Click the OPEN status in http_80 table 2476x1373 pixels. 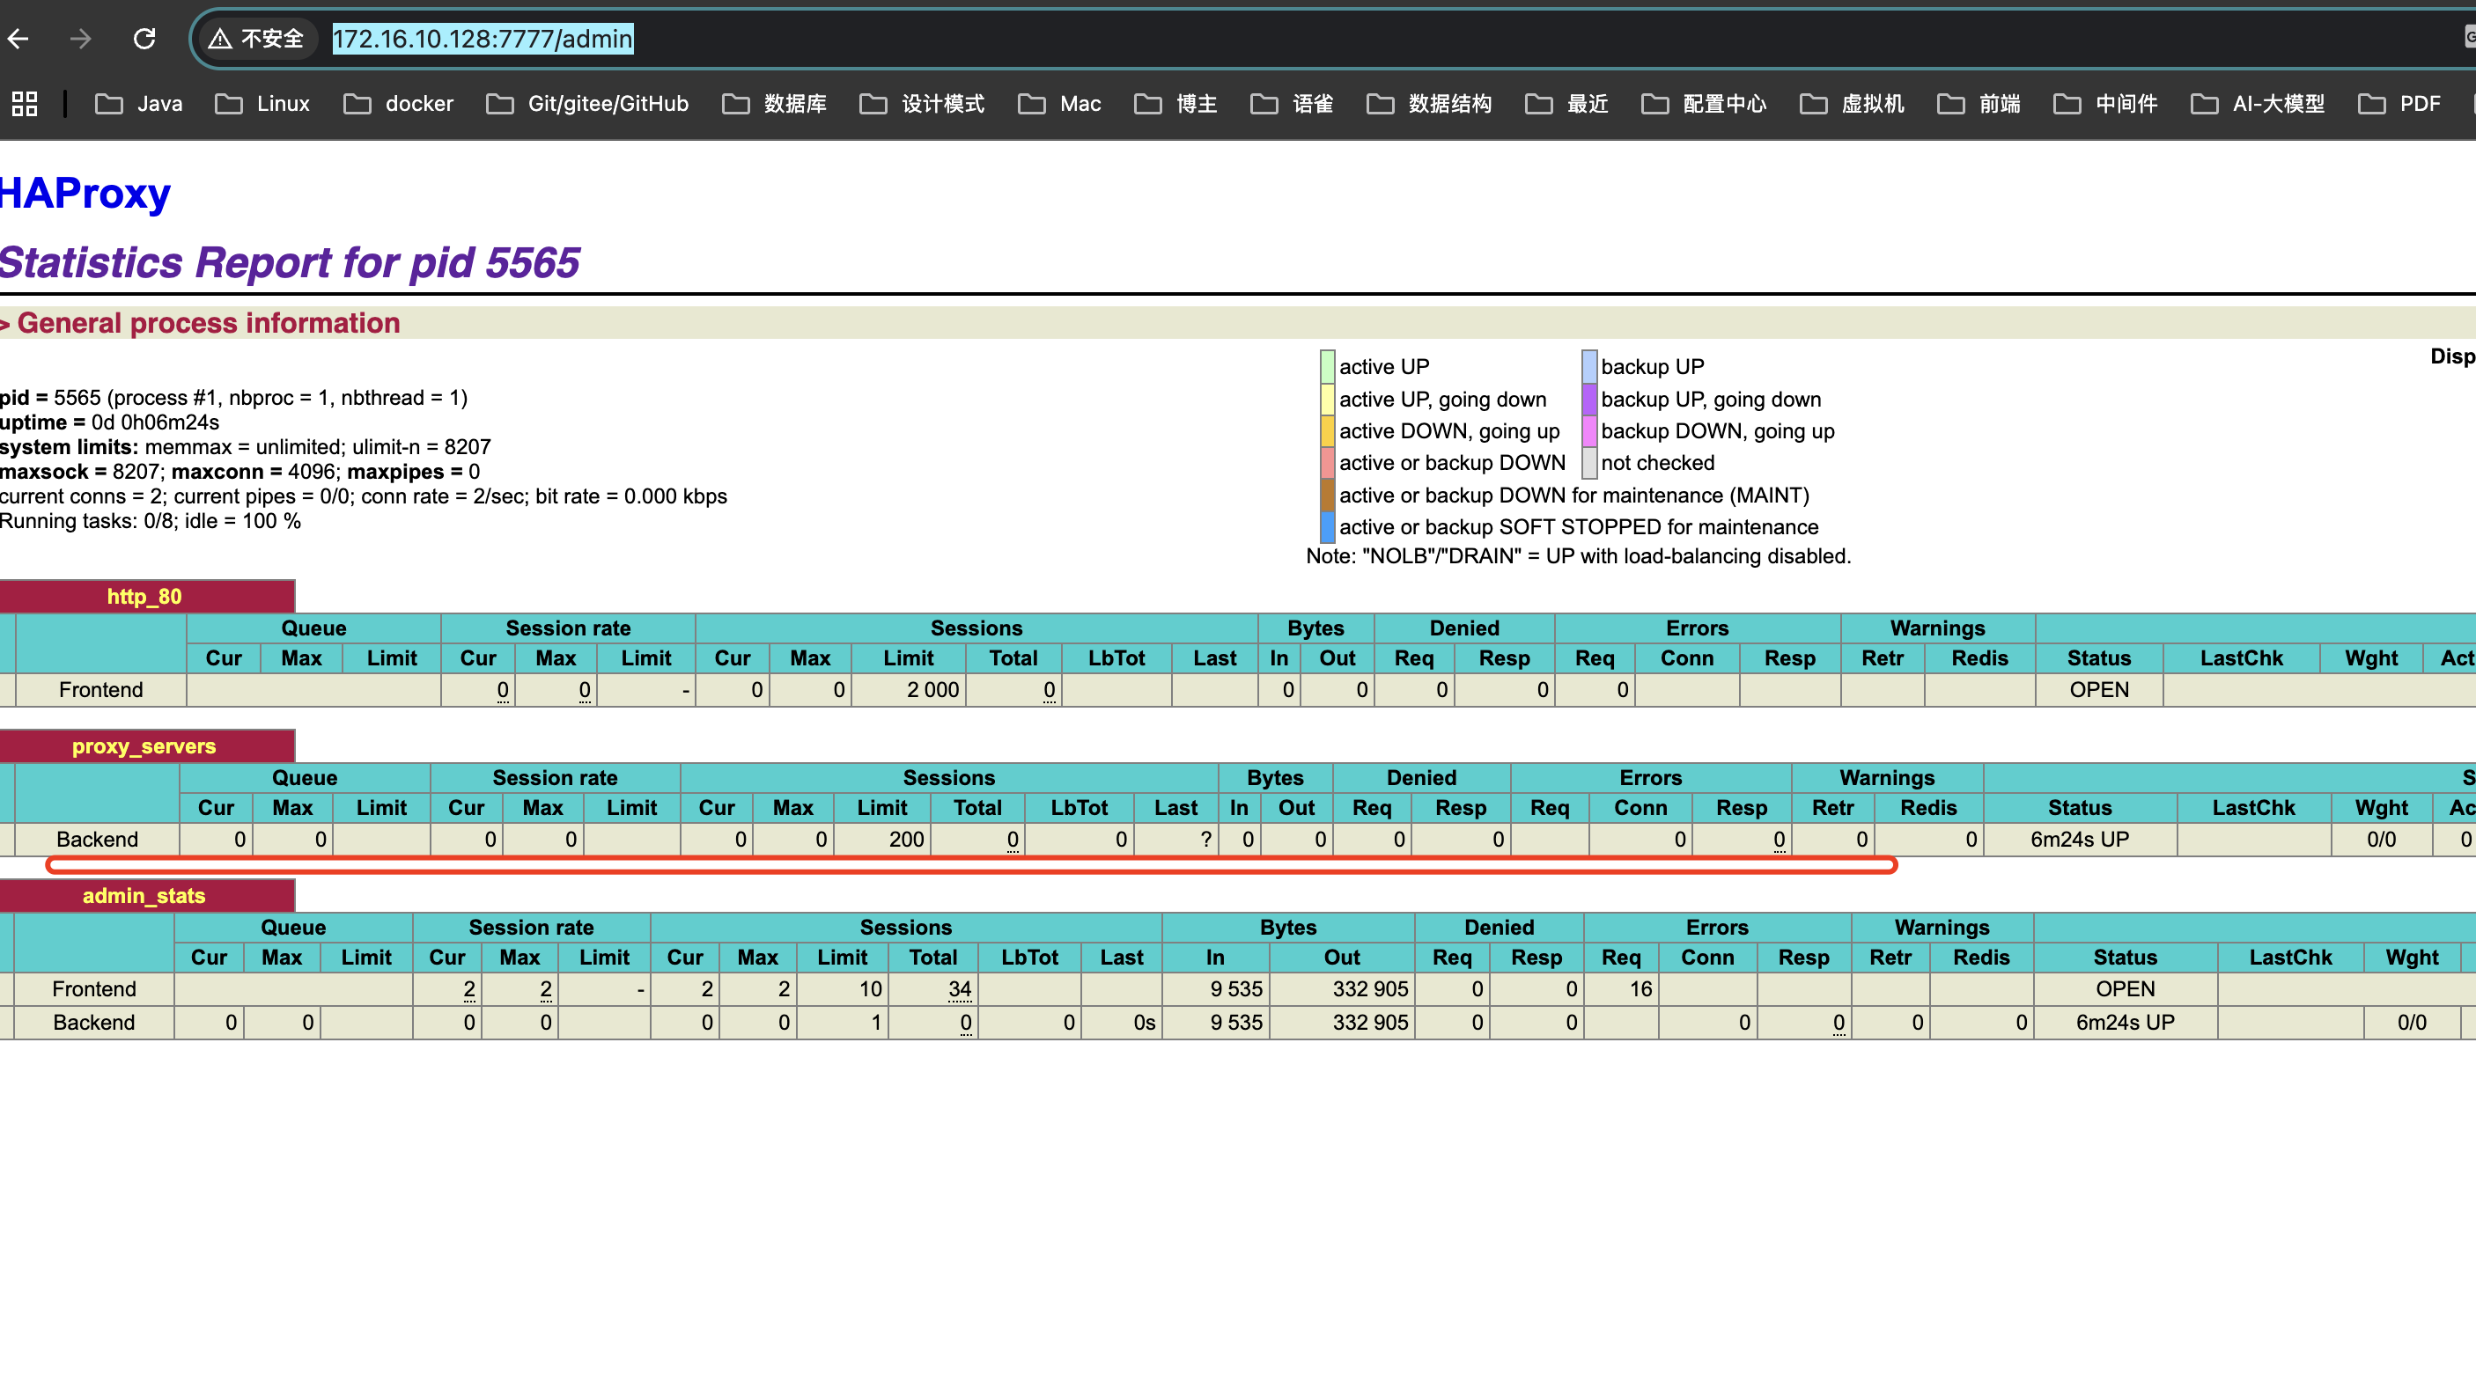2099,690
